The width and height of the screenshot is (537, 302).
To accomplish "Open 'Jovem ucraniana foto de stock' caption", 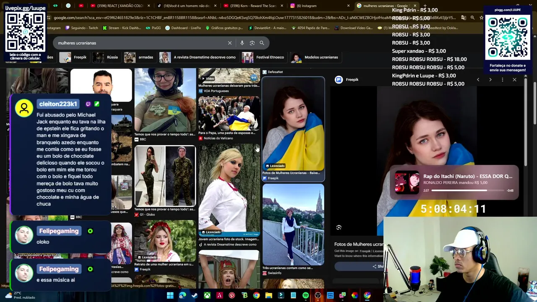I will click(229, 239).
